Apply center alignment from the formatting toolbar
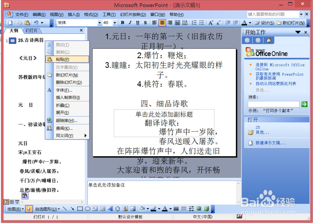This screenshot has height=223, width=313. pyautogui.click(x=162, y=23)
